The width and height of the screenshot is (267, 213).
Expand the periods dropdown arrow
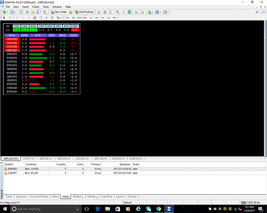(160, 12)
